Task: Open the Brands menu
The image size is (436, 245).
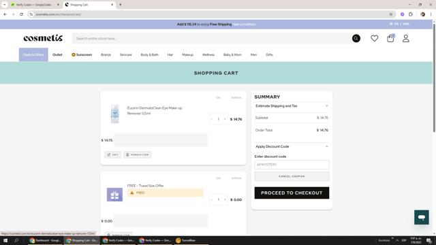Action: pos(106,54)
